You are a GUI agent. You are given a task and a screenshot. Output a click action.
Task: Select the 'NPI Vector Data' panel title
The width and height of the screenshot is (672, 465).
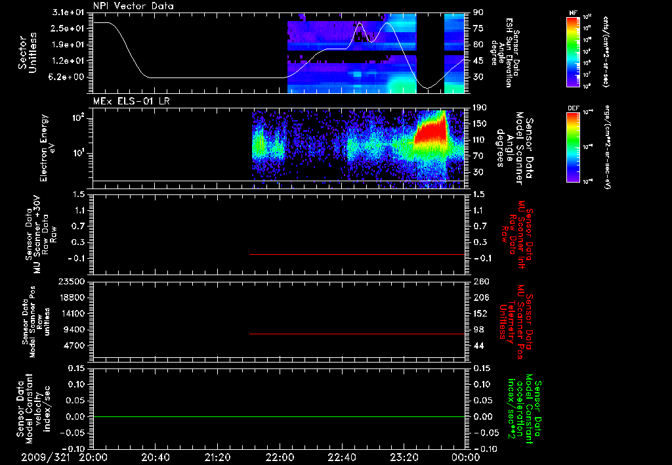pos(133,6)
